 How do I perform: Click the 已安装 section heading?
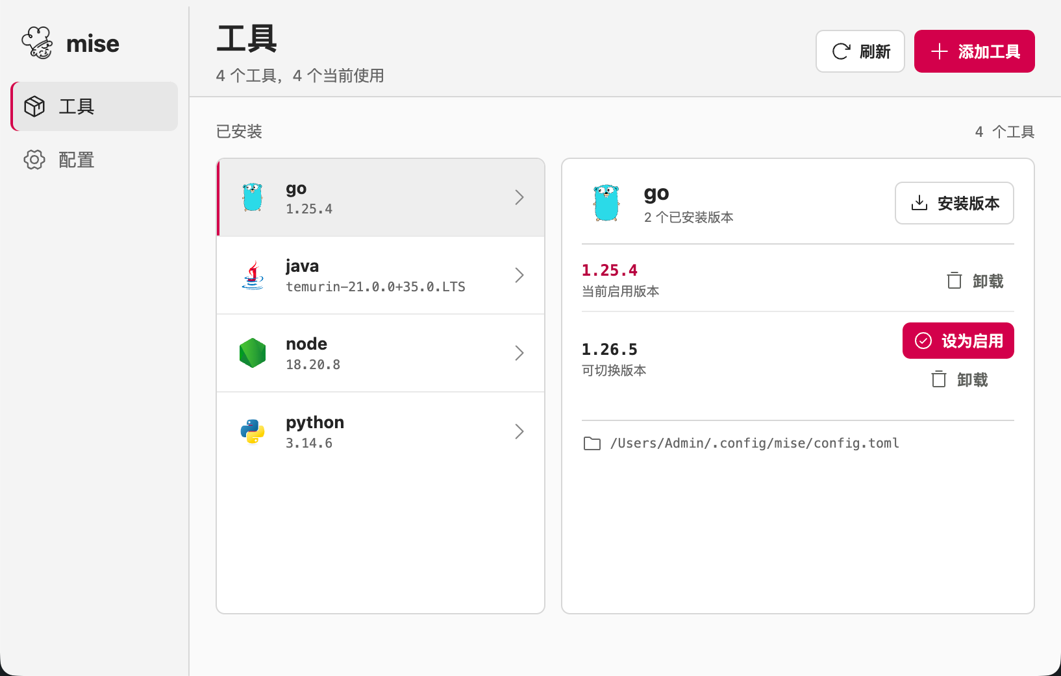[x=239, y=132]
